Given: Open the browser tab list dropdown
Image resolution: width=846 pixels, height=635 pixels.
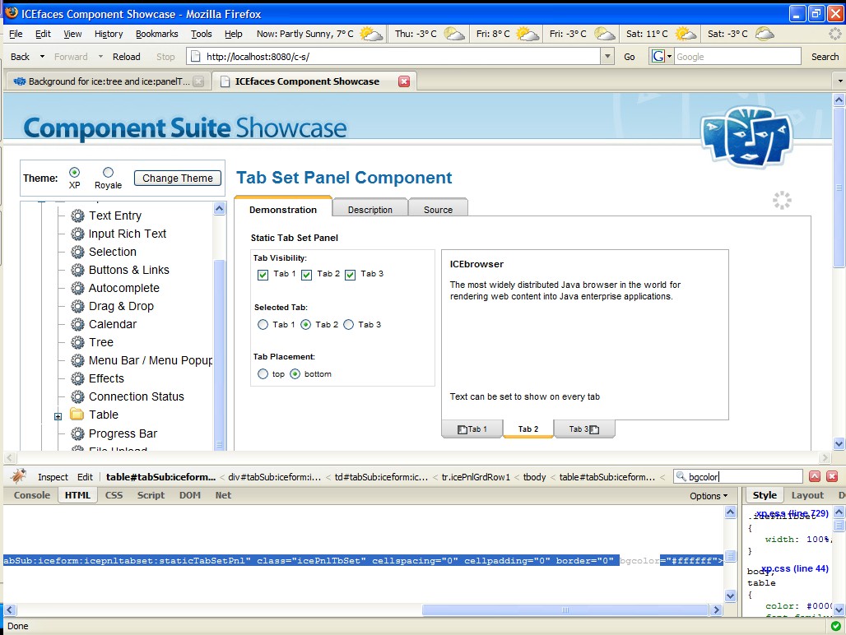Looking at the screenshot, I should click(x=840, y=81).
